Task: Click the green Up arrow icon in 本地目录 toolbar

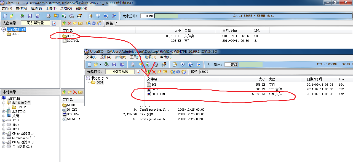Action: pyautogui.click(x=64, y=92)
